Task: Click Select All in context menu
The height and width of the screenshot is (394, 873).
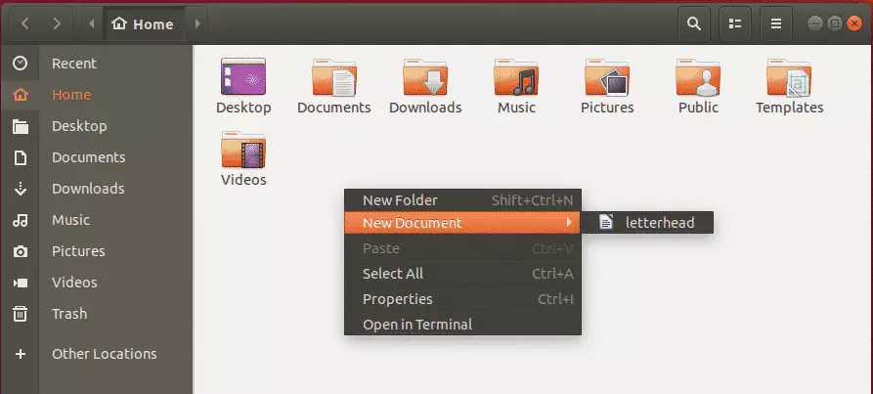Action: pos(462,274)
